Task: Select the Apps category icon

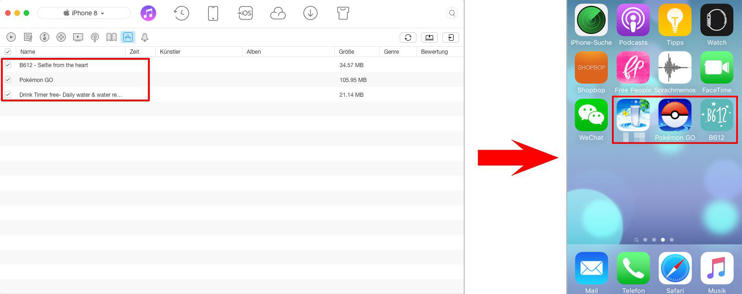Action: [x=128, y=37]
